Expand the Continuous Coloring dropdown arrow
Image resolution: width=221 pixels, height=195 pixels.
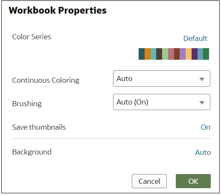tap(202, 79)
